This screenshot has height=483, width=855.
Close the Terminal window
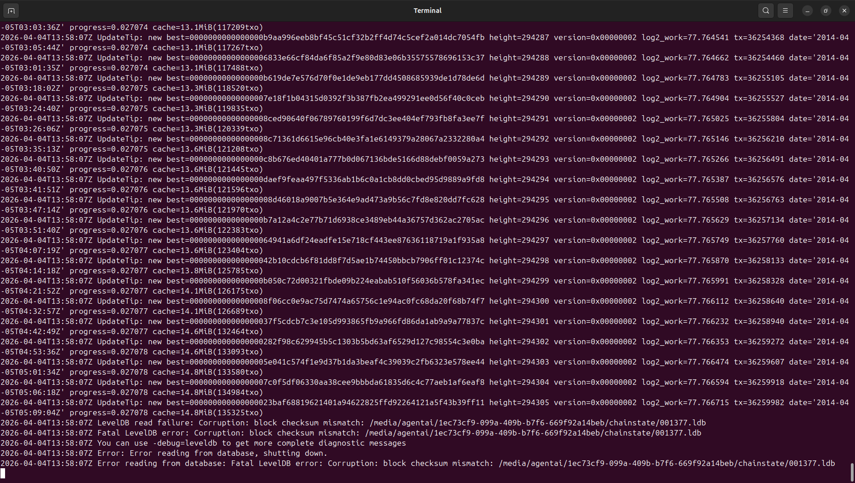(844, 11)
